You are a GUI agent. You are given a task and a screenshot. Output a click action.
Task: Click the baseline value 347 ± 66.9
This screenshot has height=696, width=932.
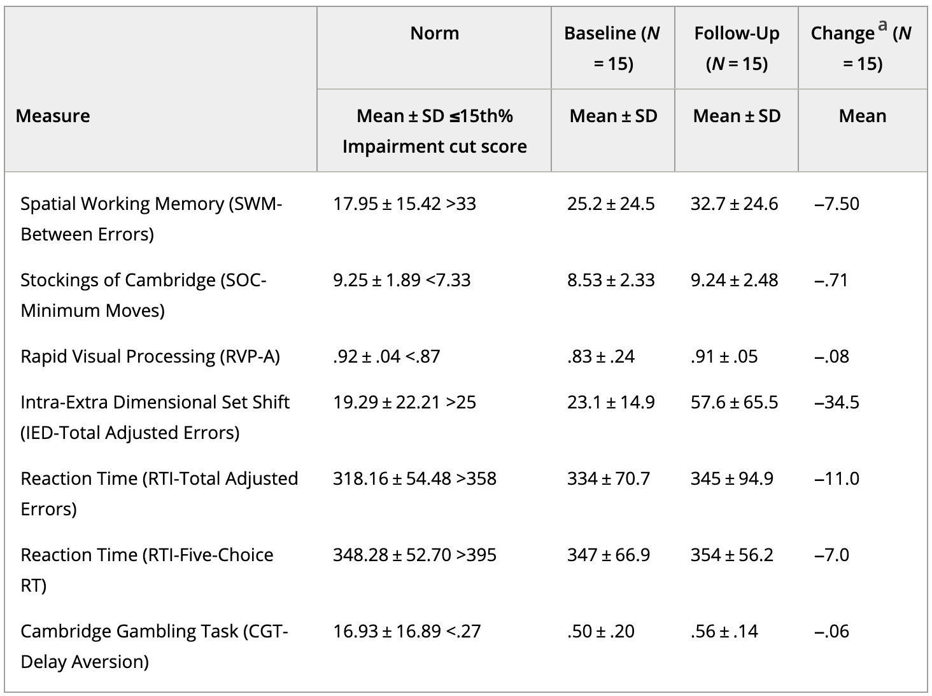[609, 555]
